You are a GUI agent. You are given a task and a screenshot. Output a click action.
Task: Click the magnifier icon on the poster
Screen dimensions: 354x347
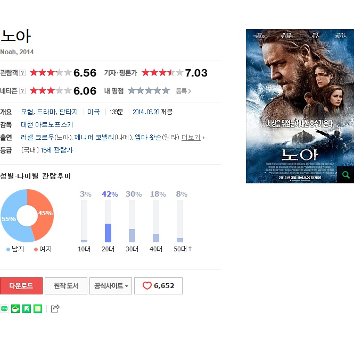tap(345, 175)
